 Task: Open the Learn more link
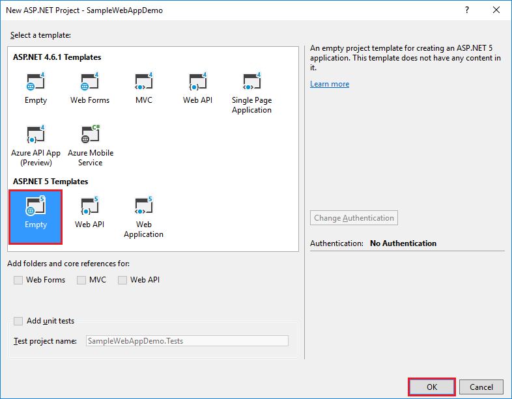pyautogui.click(x=330, y=84)
